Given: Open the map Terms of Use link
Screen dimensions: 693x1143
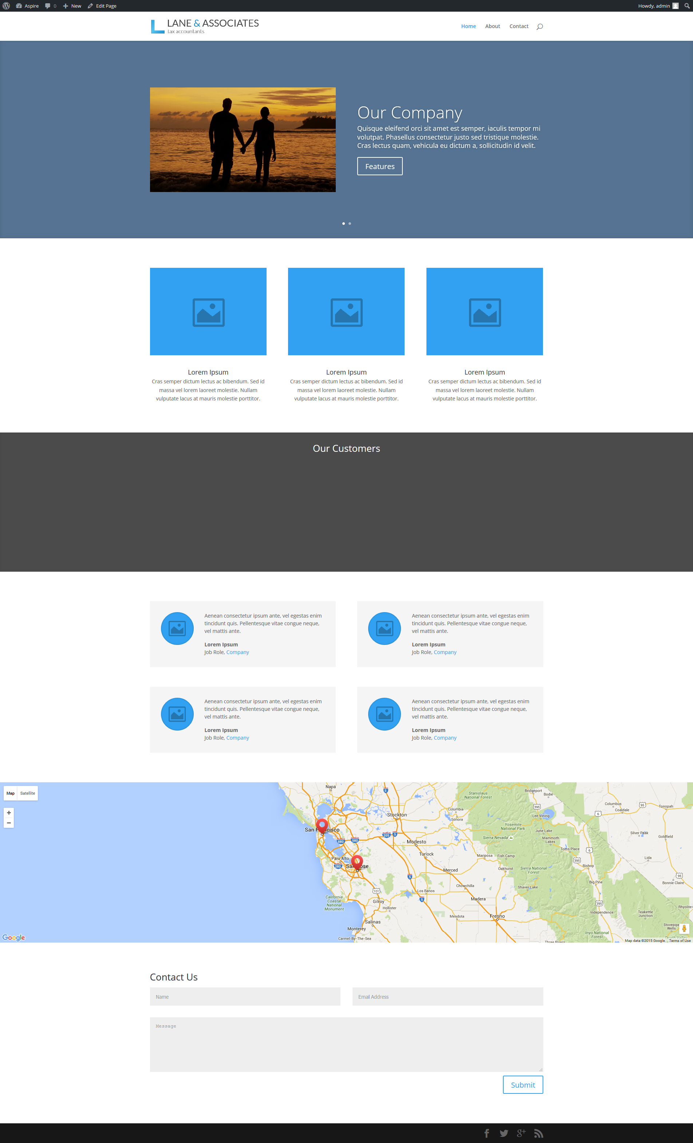Looking at the screenshot, I should point(680,941).
